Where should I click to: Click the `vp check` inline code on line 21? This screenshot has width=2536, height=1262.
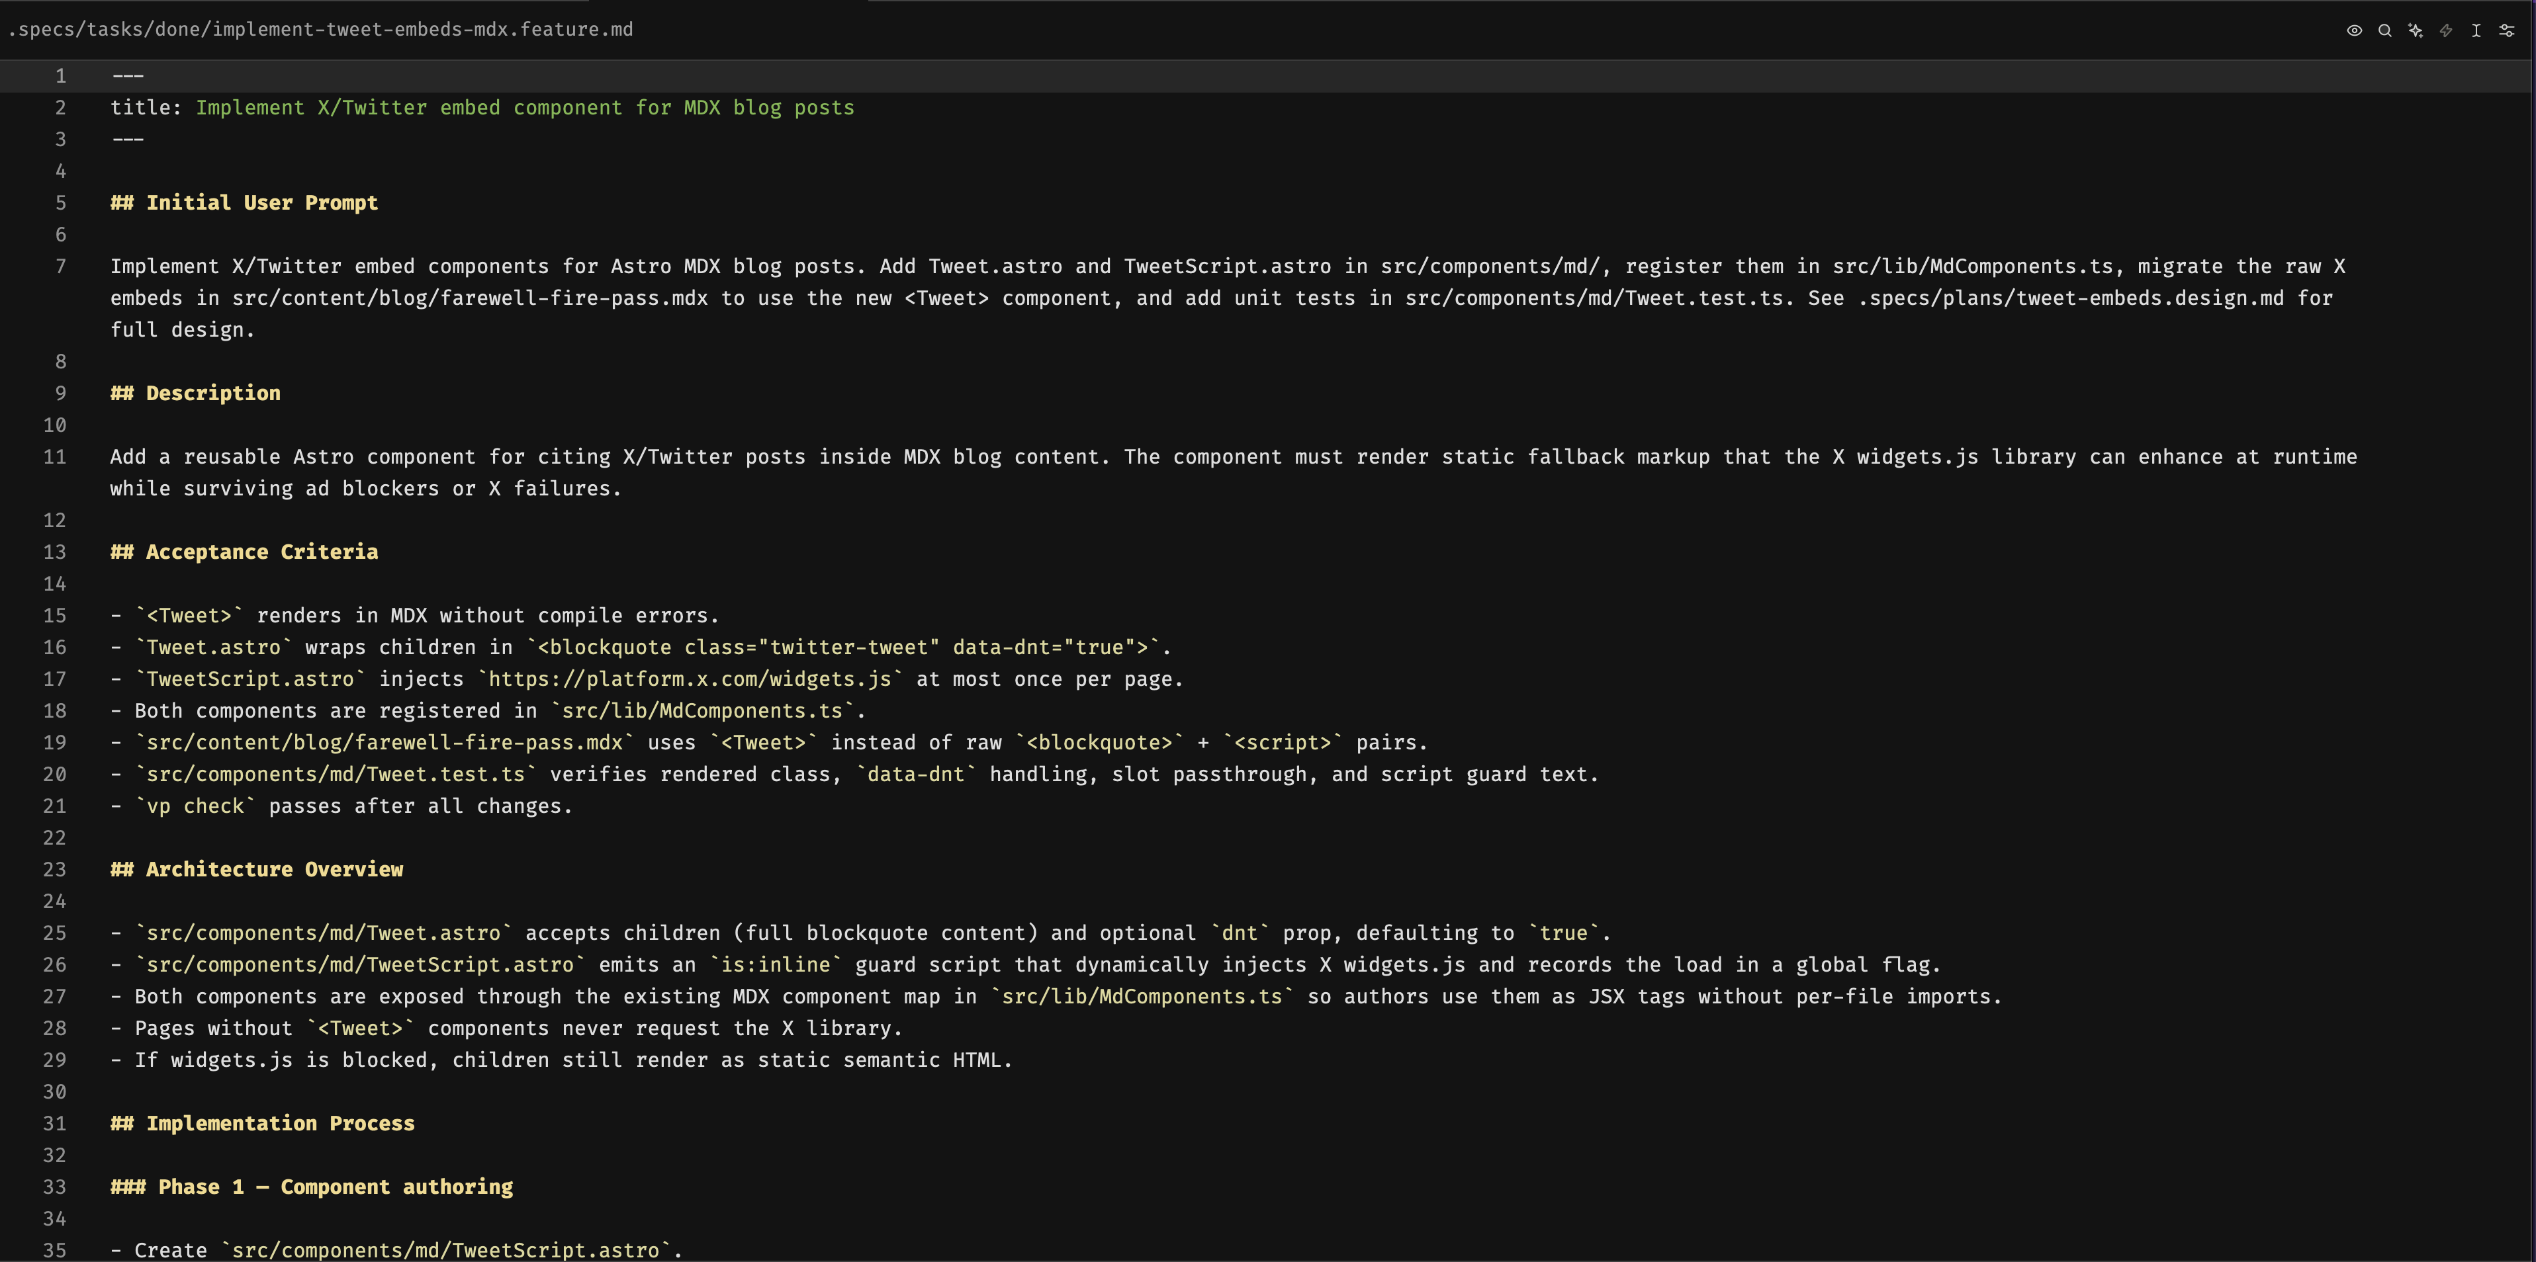pyautogui.click(x=195, y=806)
